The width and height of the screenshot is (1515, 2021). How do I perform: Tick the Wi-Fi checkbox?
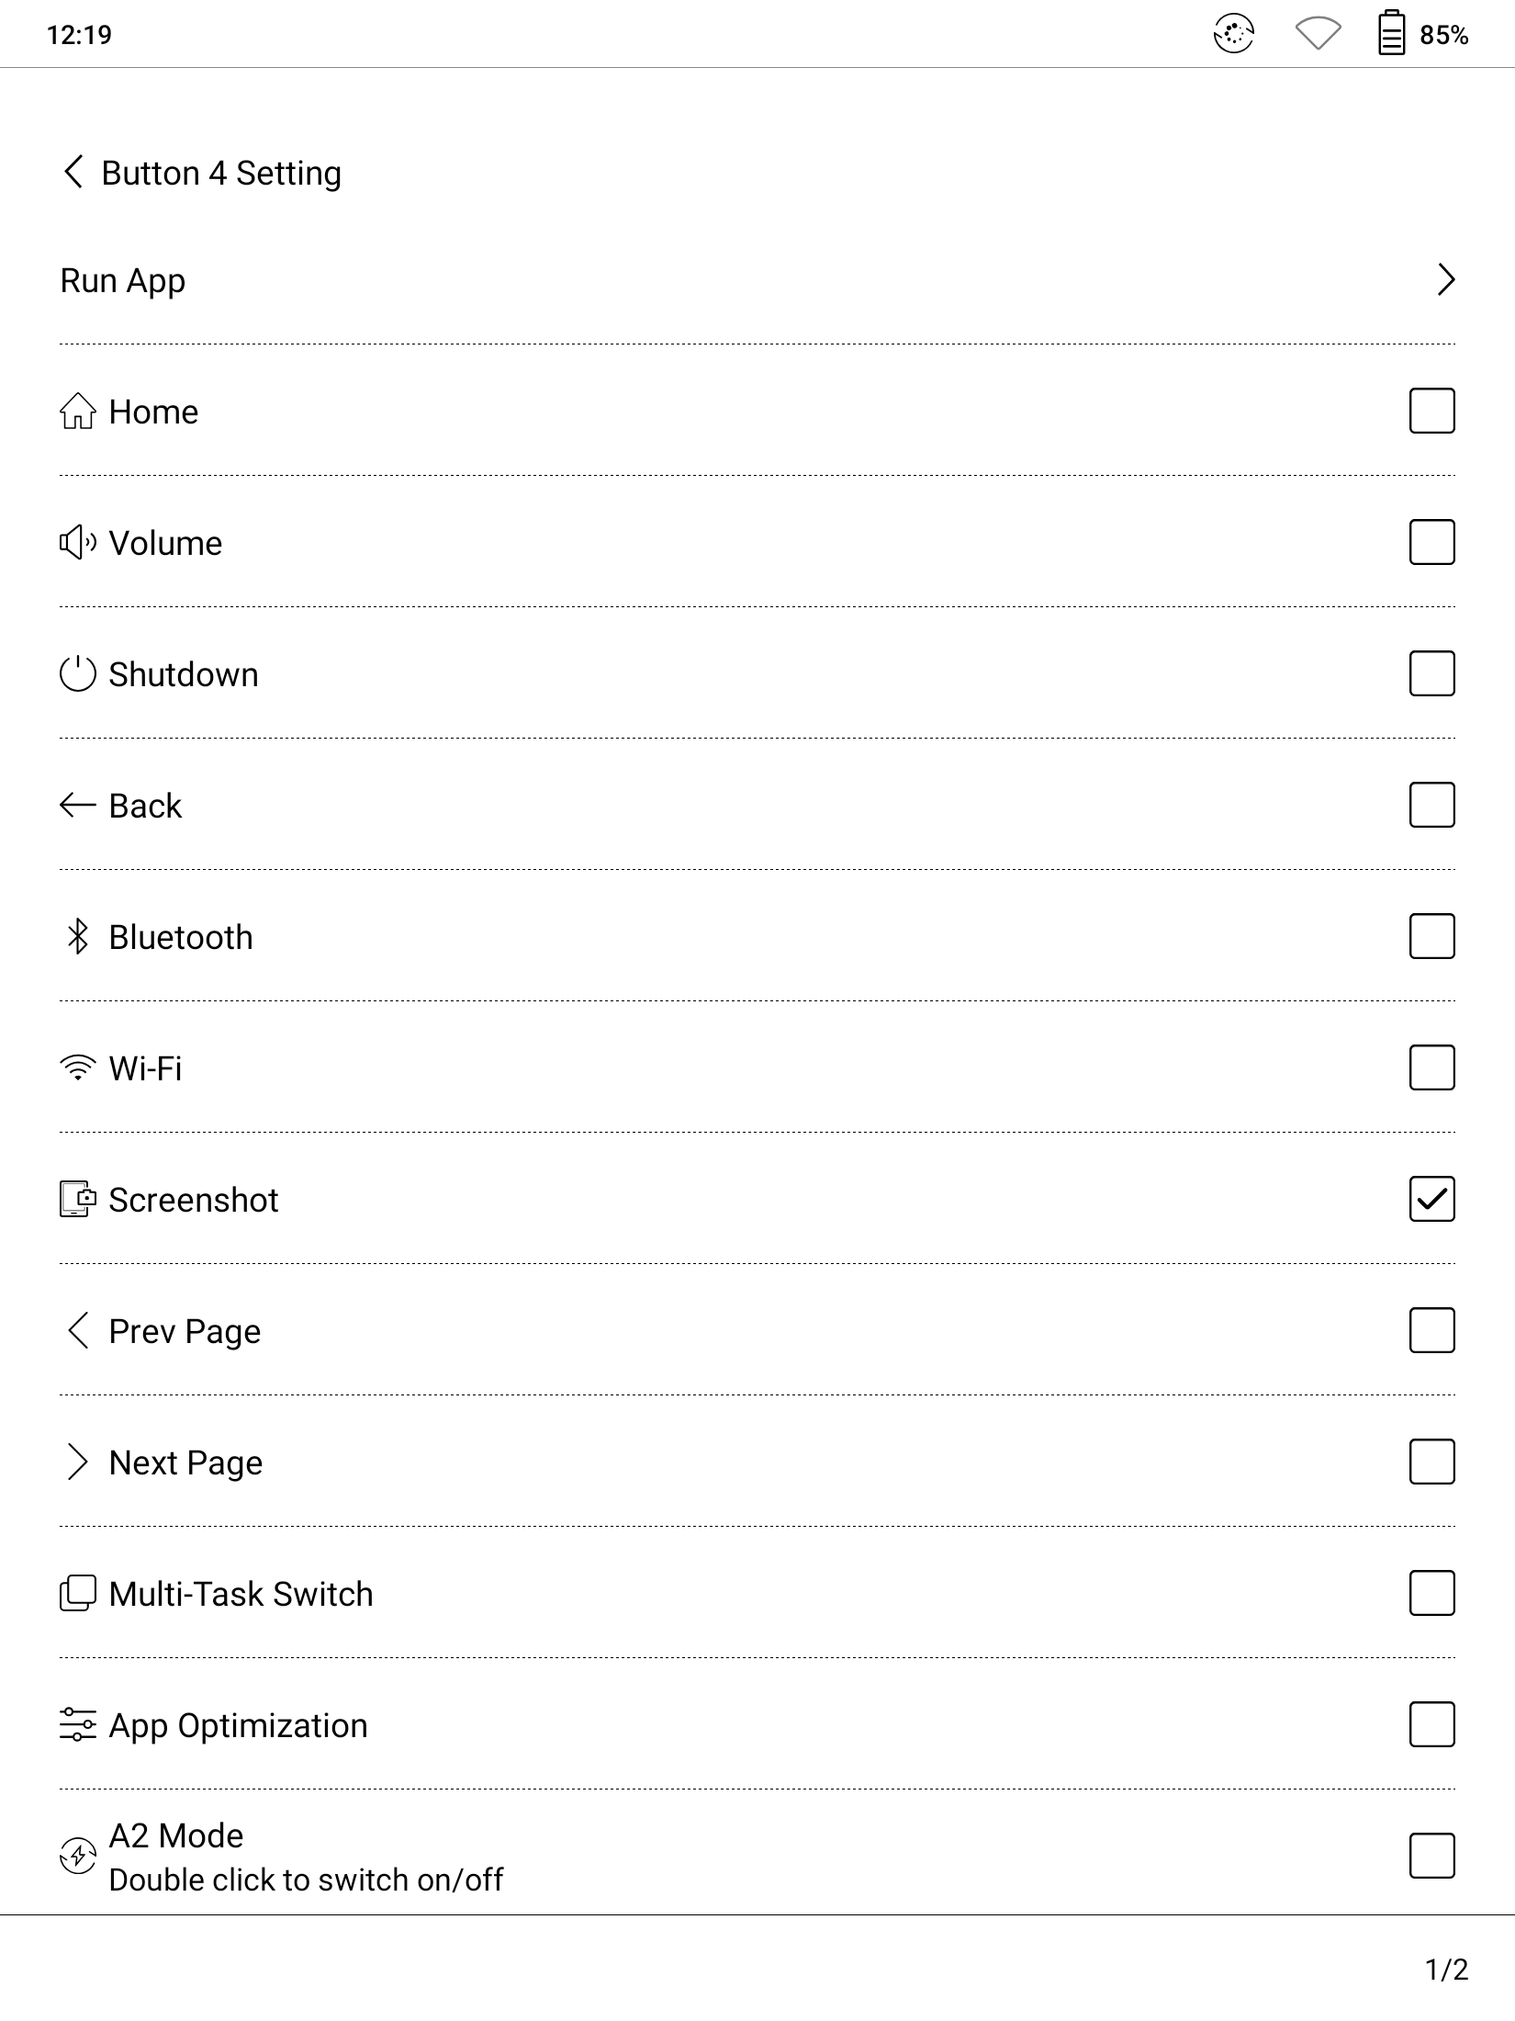point(1431,1067)
